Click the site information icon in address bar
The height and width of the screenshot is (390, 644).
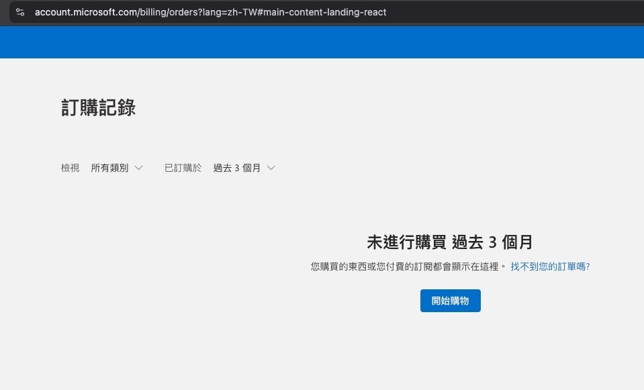(x=20, y=12)
